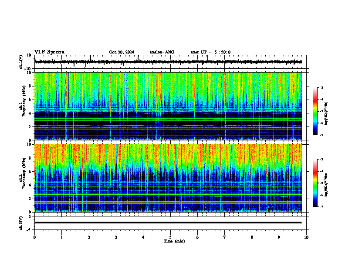
Task: Click the ch.3 flat voltage trace
Action: coord(168,223)
